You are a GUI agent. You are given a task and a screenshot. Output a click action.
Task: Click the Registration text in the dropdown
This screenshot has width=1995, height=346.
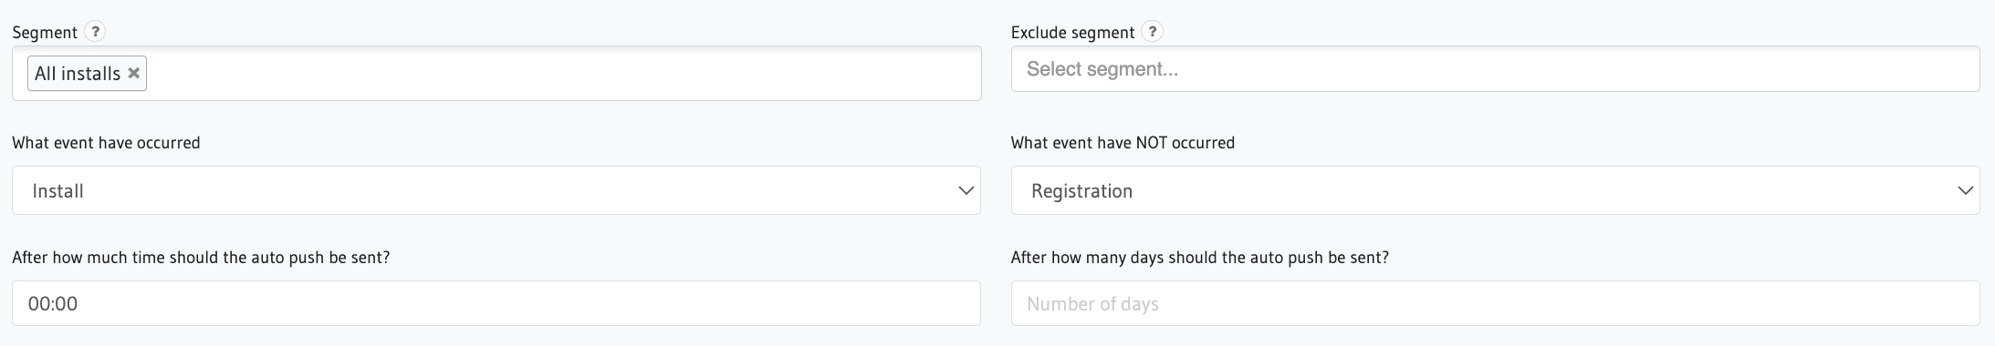1081,191
